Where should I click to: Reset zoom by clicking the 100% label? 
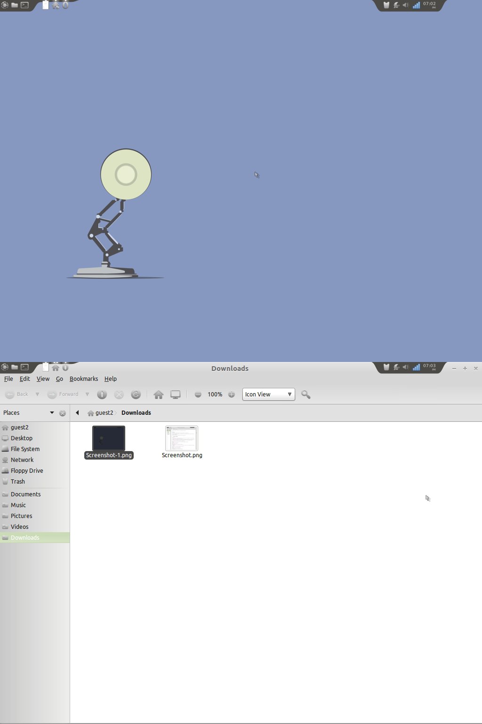click(x=215, y=395)
